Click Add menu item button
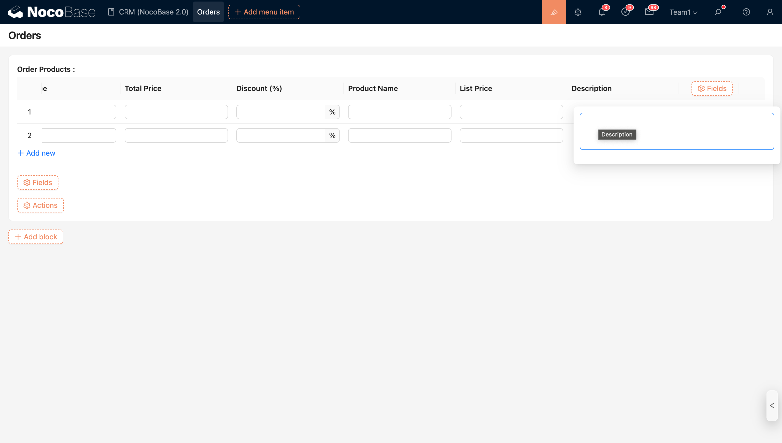 click(264, 12)
